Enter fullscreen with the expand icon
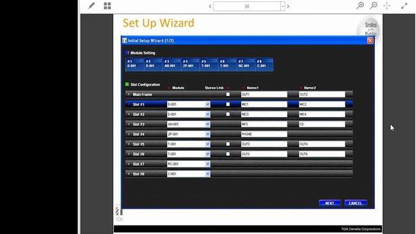The width and height of the screenshot is (416, 234). 404,6
